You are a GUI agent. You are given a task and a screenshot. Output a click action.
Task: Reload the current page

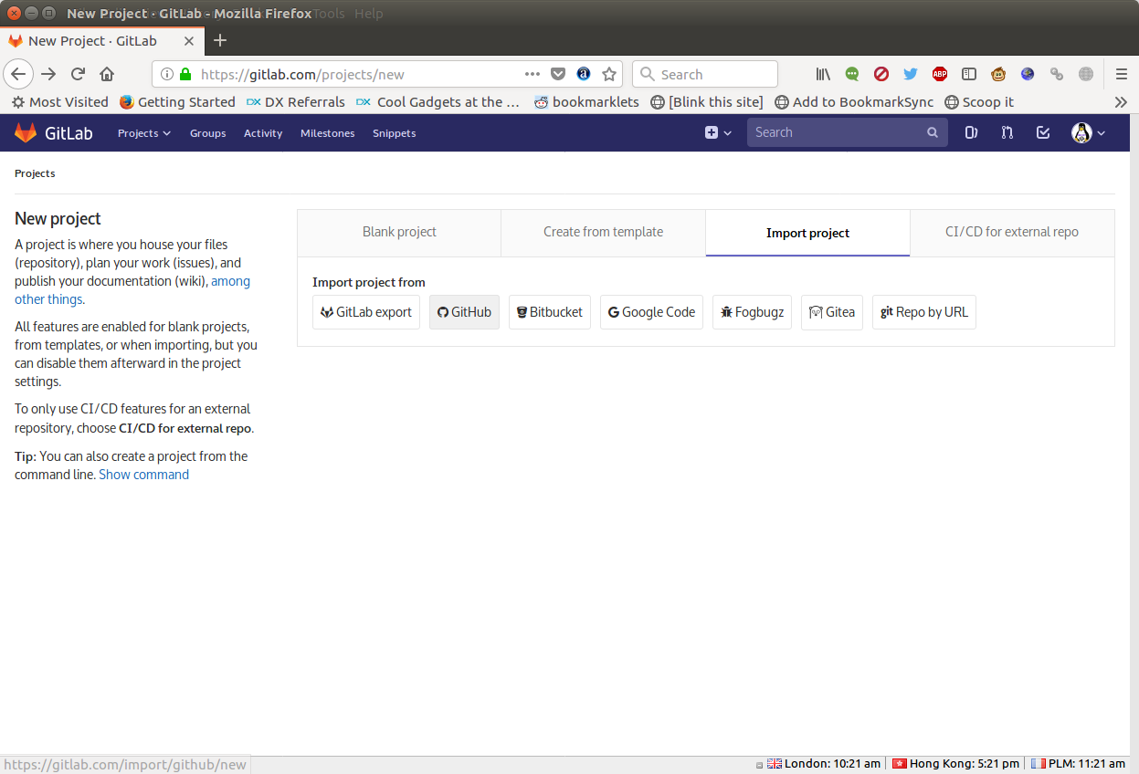(78, 74)
